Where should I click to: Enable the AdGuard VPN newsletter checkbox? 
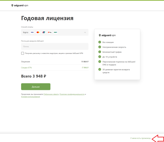(x=23, y=53)
